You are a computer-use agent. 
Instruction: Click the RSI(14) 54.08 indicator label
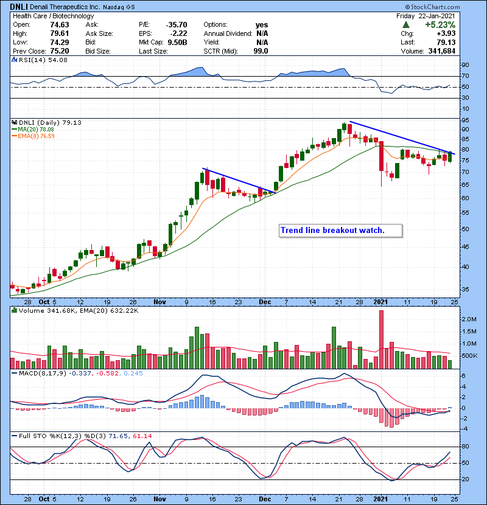pos(43,60)
